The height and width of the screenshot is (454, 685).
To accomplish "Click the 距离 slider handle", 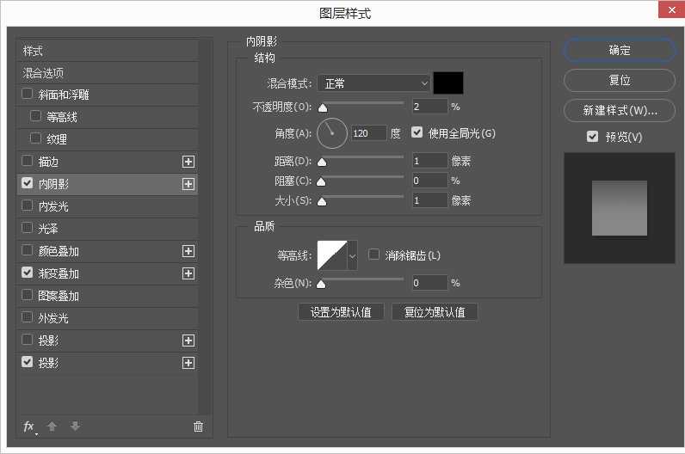I will [322, 163].
